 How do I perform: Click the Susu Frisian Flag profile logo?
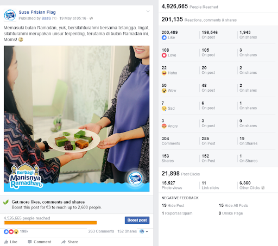coord(10,15)
